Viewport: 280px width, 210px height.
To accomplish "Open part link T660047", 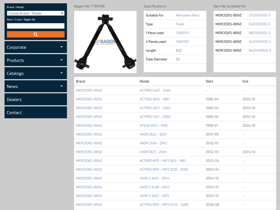I will [x=182, y=33].
